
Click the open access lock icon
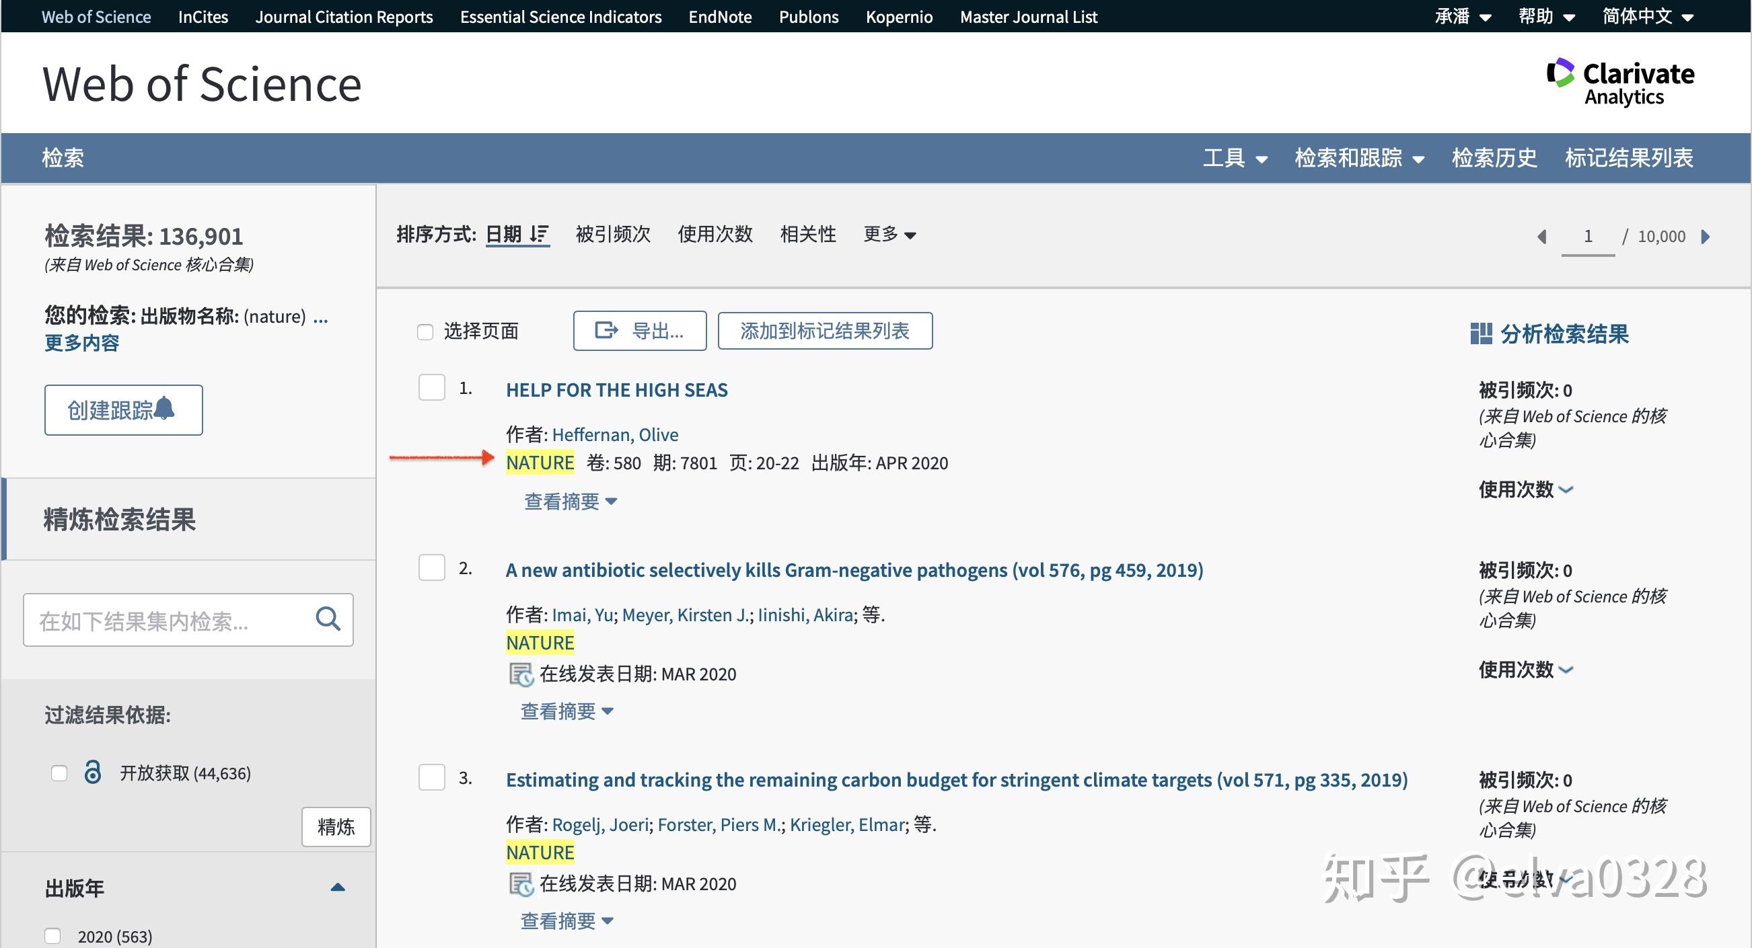[92, 772]
